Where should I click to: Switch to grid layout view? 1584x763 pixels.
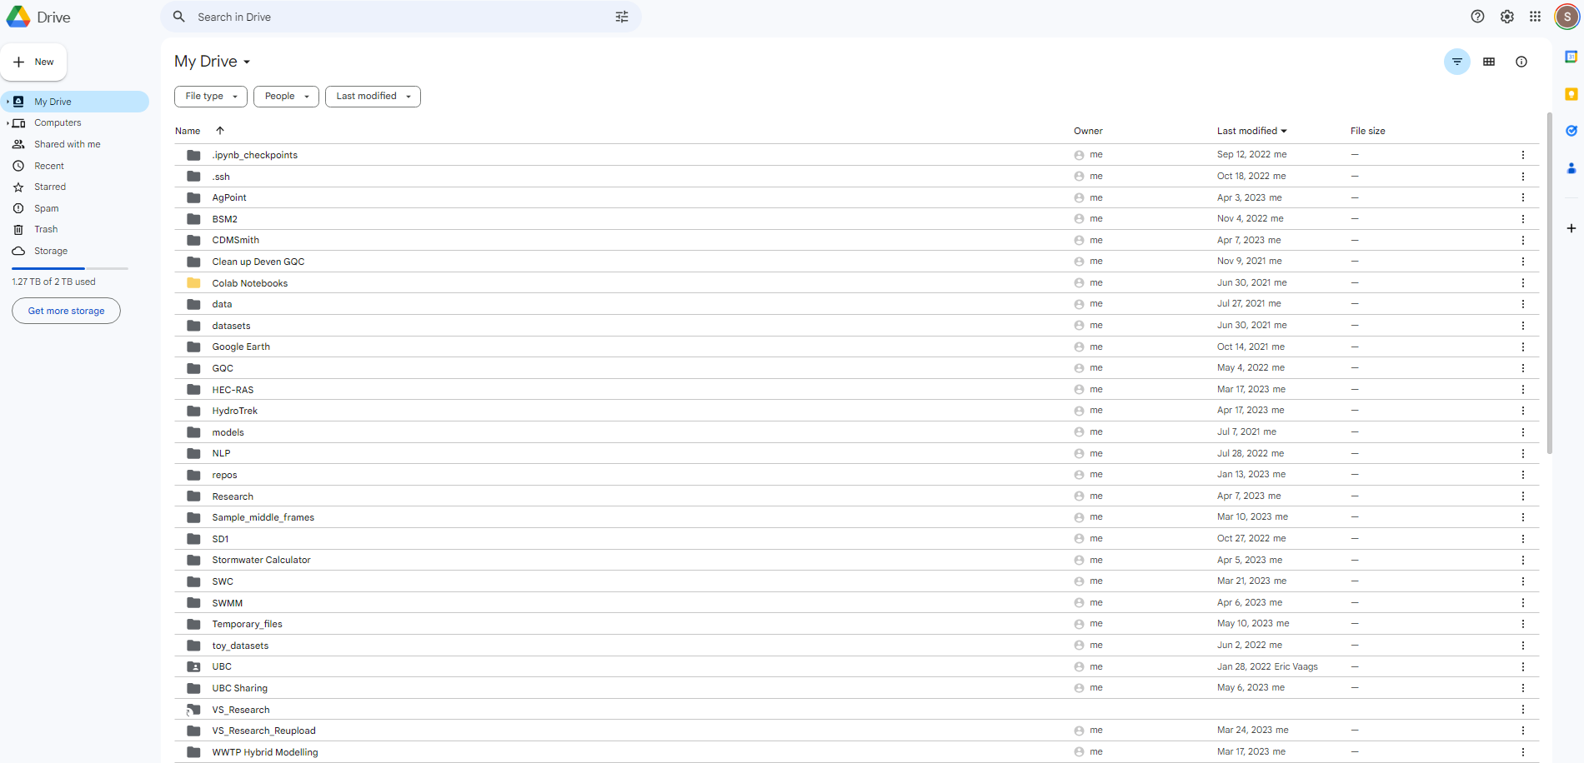1489,62
